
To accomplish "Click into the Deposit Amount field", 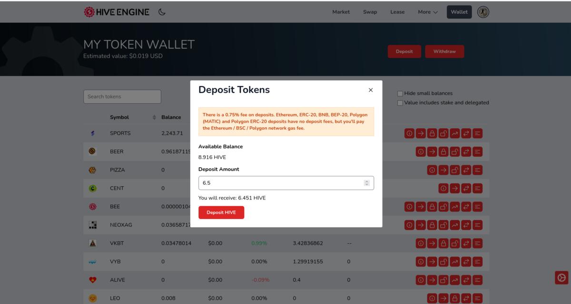I will (x=286, y=183).
